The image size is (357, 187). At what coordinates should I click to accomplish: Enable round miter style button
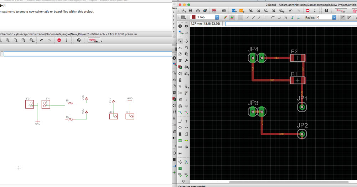pos(343,17)
